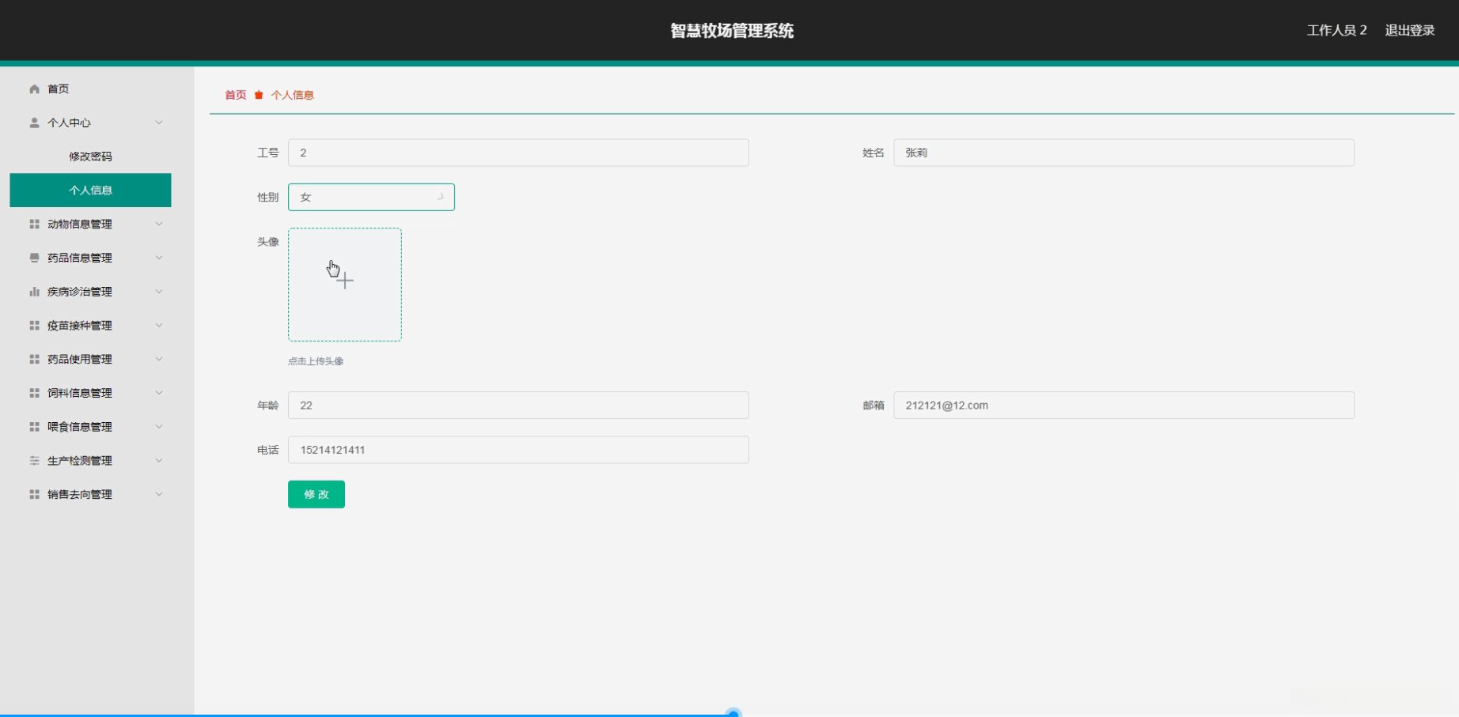Screen dimensions: 1459x717
Task: Expand the 药品使用管理 chevron
Action: 159,359
